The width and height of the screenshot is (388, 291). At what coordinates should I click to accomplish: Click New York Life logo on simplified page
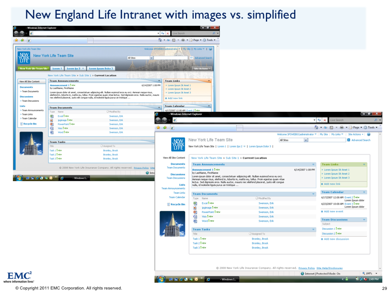(178, 144)
